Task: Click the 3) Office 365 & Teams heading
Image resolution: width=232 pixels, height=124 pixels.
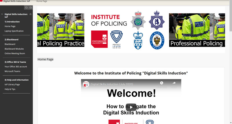Action: tap(15, 62)
